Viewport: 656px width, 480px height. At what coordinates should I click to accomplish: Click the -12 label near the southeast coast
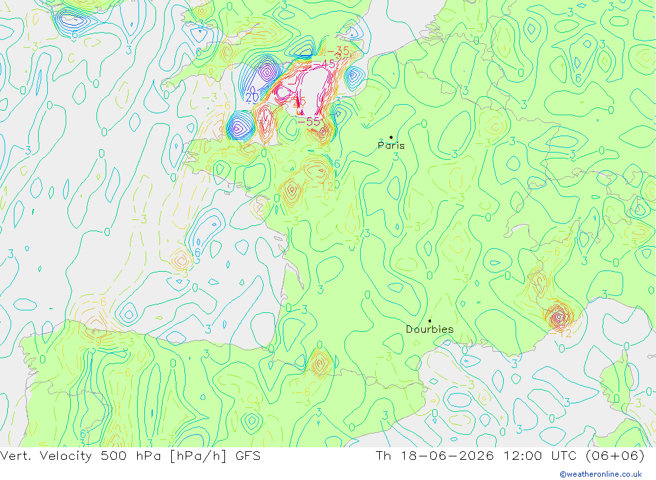pyautogui.click(x=560, y=333)
